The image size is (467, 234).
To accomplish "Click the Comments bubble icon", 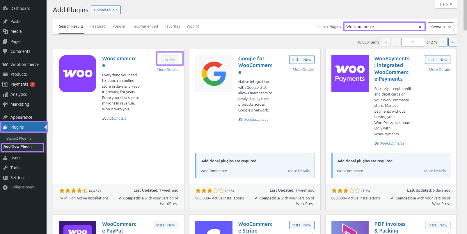I will point(5,51).
